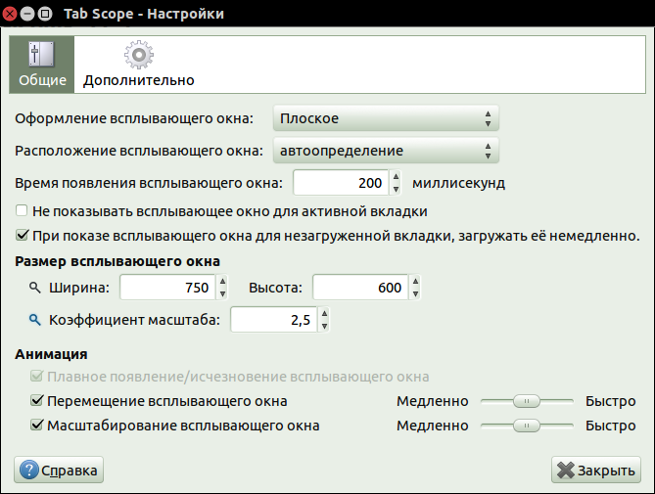Click the Масштабирование speed slider handle
The image size is (655, 494).
pos(527,426)
